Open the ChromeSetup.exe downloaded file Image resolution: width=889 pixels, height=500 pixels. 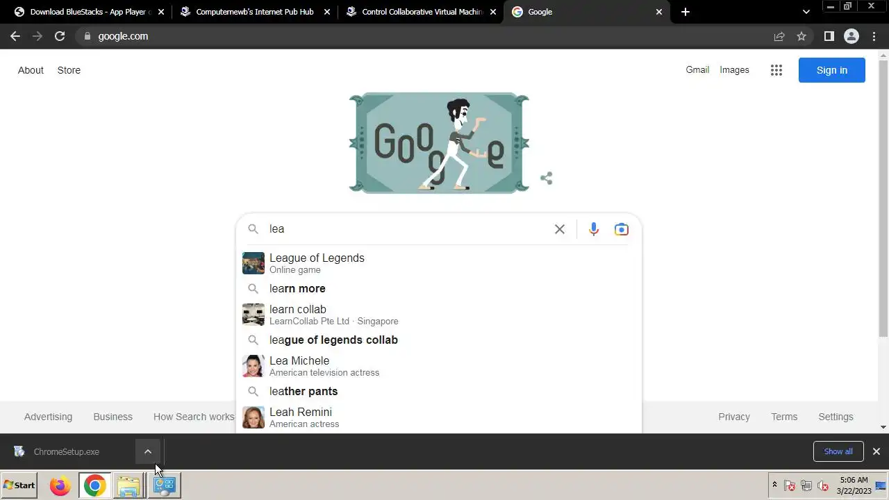click(67, 451)
